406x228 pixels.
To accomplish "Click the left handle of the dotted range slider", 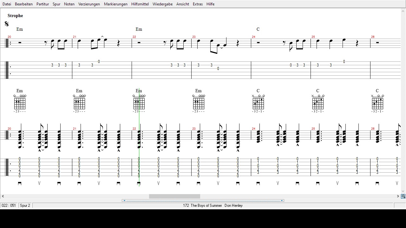I will tap(124, 200).
